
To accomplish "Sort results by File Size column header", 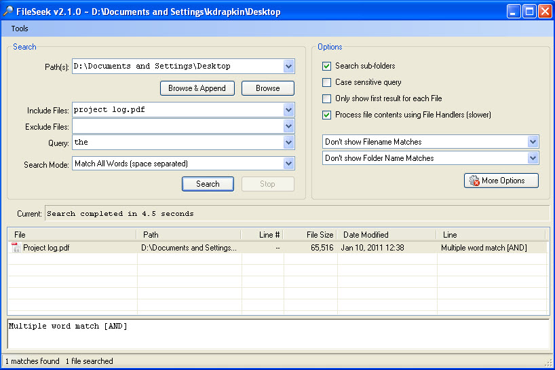I will tap(310, 235).
